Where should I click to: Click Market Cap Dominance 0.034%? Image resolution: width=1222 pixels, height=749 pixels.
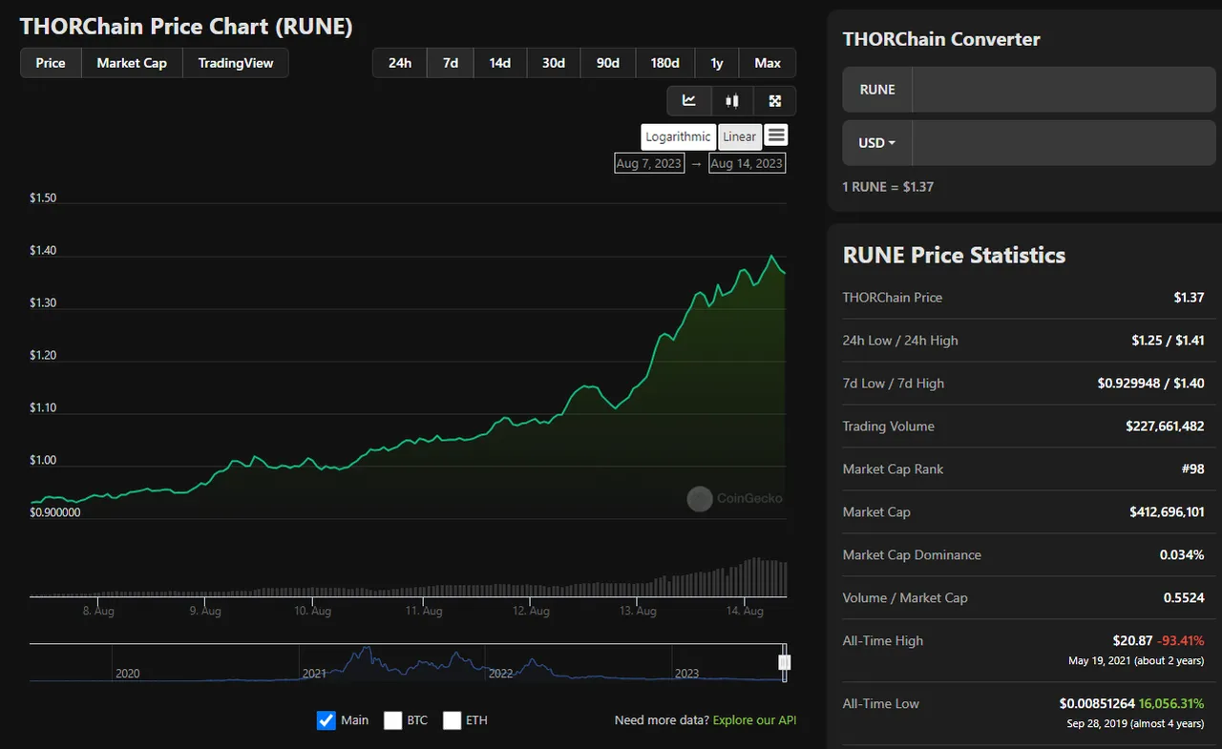tap(1182, 555)
